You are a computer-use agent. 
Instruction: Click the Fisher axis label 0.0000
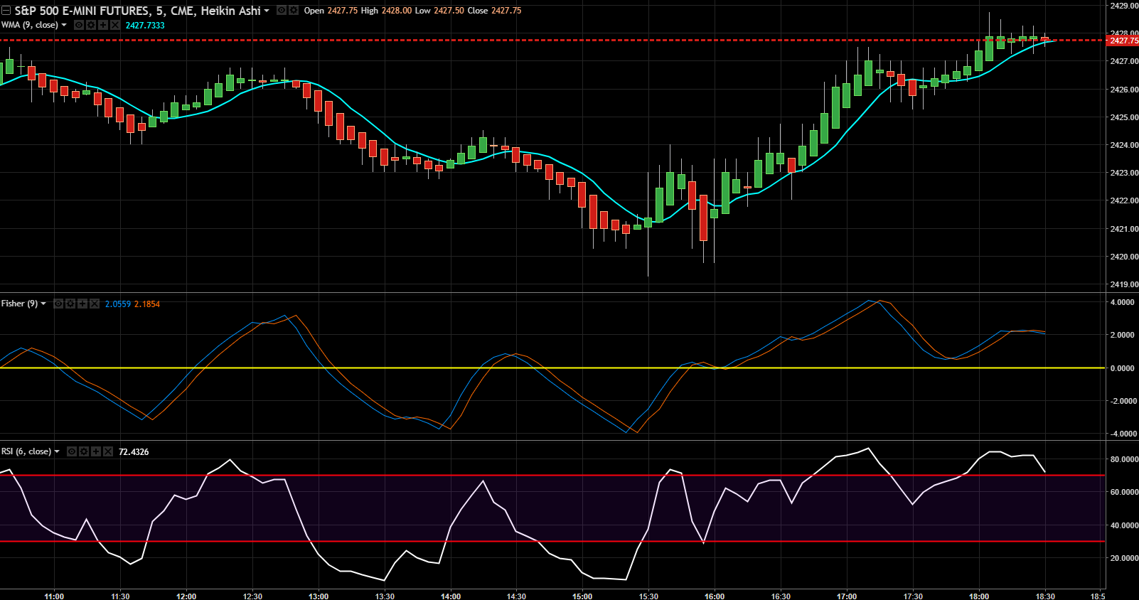coord(1122,368)
